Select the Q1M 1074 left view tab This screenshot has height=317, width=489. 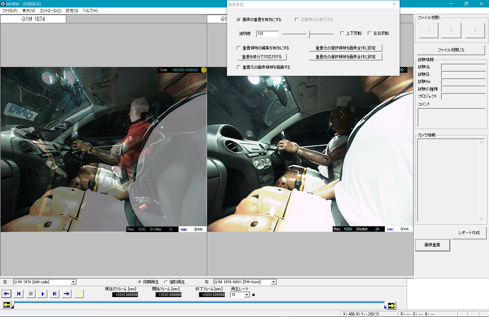pos(33,19)
